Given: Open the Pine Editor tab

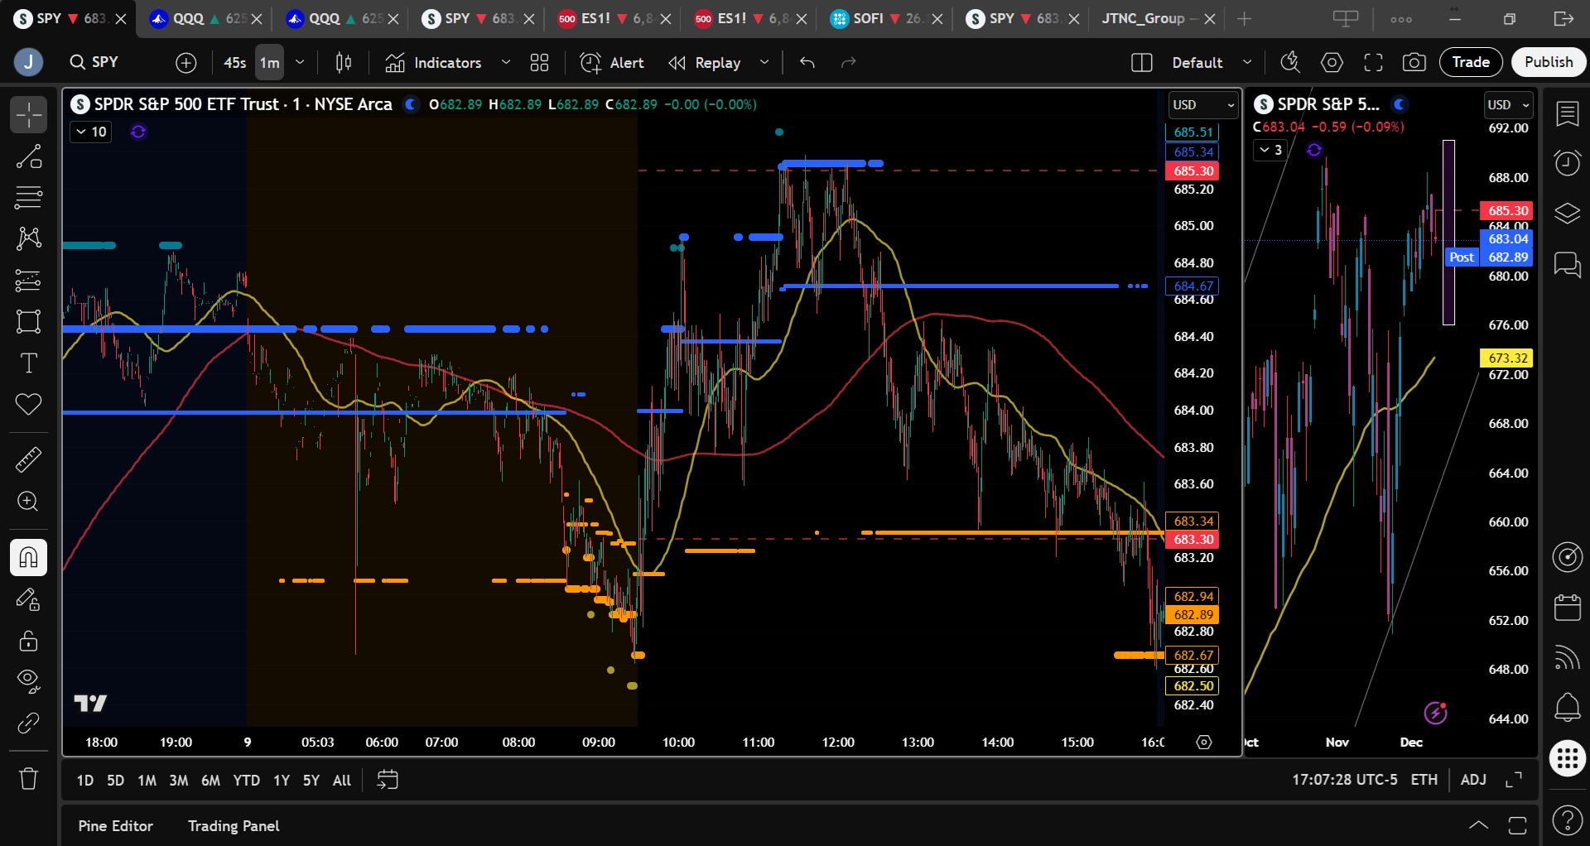Looking at the screenshot, I should 115,826.
